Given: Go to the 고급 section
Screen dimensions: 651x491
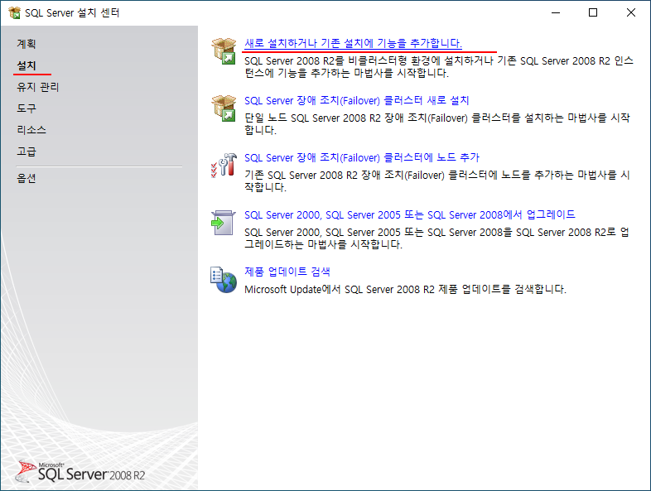Looking at the screenshot, I should point(27,152).
